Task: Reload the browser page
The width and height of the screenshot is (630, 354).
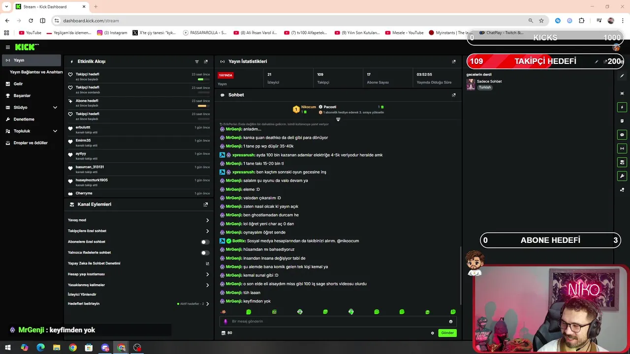Action: [x=31, y=21]
